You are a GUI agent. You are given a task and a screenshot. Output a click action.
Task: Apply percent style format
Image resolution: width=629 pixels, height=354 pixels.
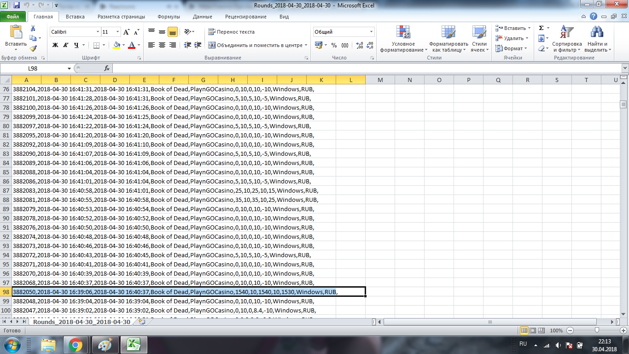[334, 45]
